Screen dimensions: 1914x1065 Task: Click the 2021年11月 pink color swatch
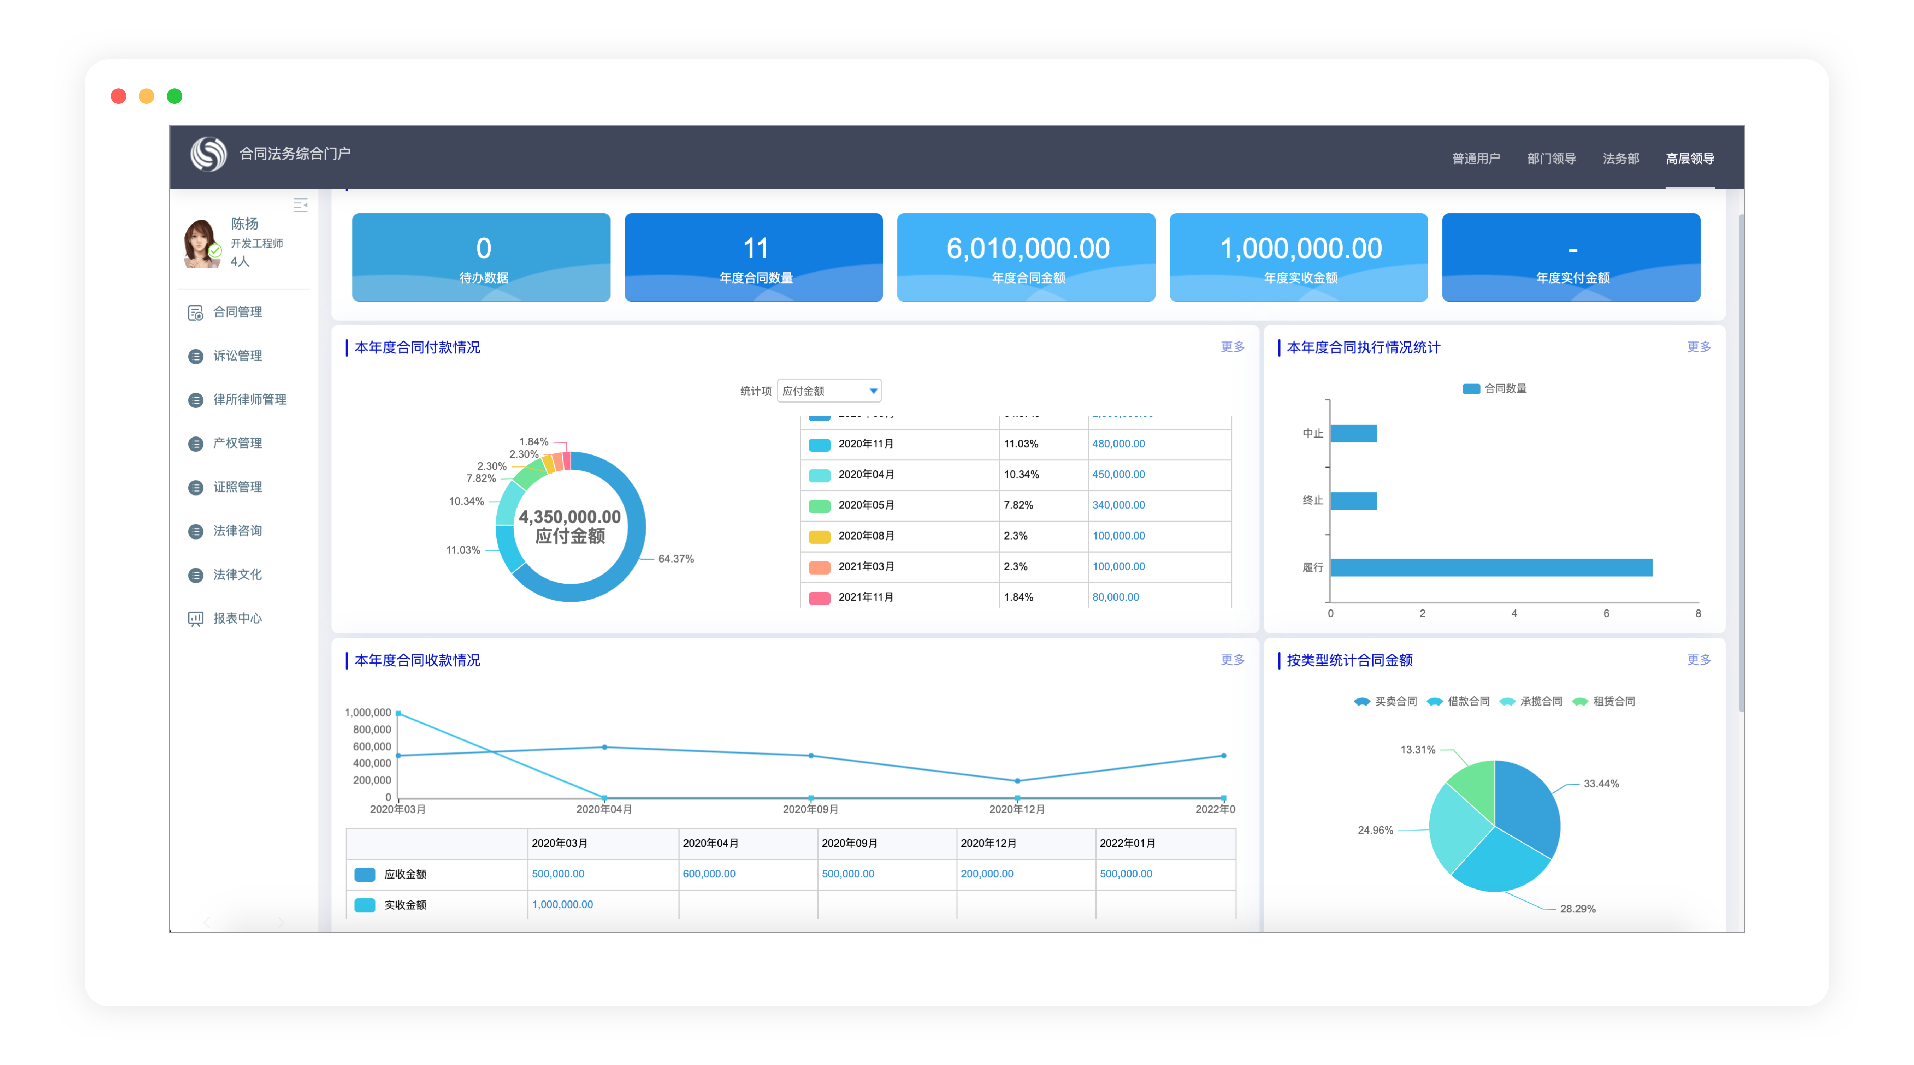pyautogui.click(x=819, y=599)
